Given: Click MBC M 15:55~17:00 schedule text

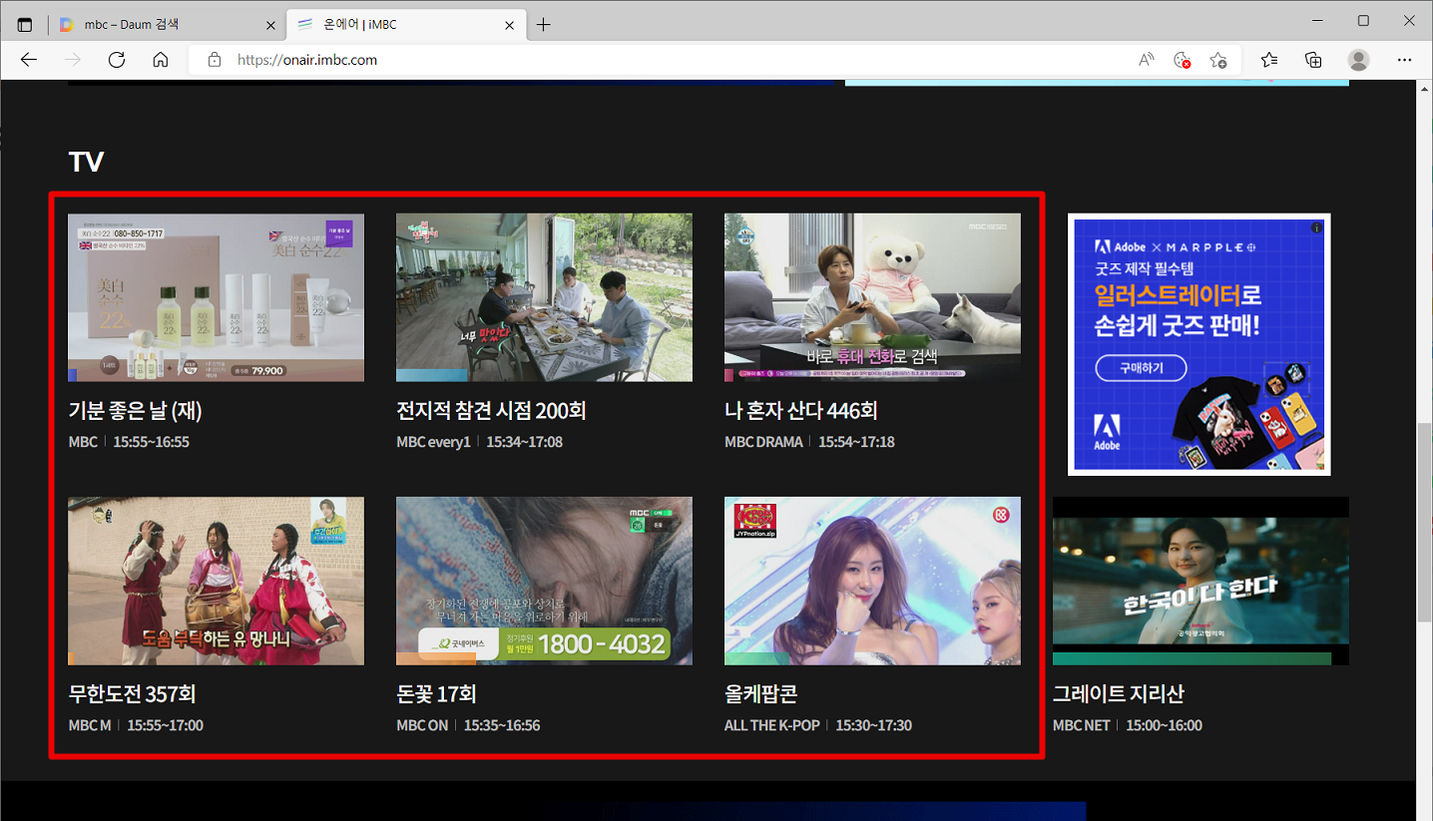Looking at the screenshot, I should coord(136,725).
